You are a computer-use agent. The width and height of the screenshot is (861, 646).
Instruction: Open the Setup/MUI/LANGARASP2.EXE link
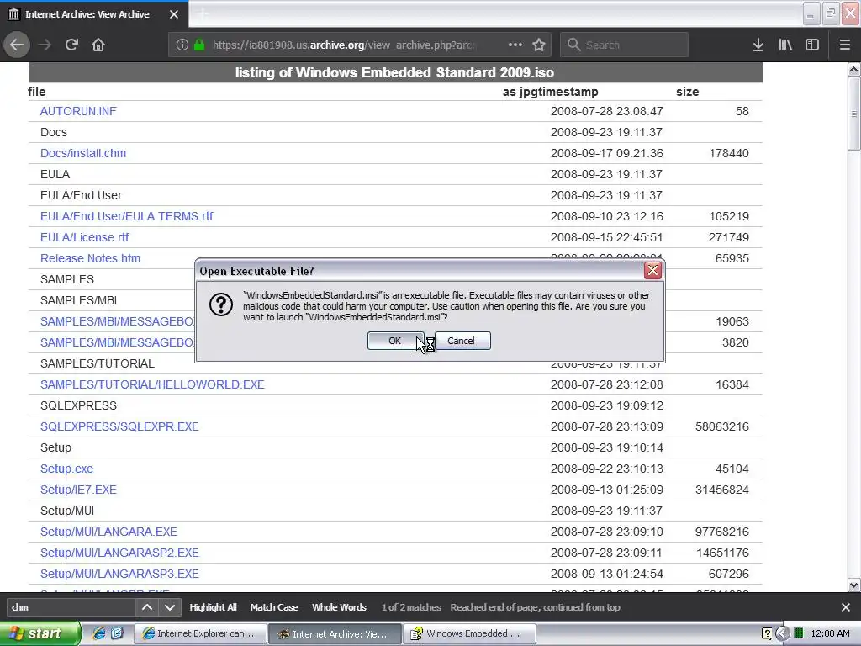[x=119, y=553]
